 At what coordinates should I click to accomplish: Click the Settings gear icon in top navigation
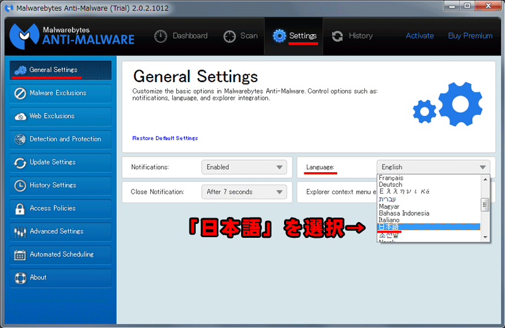coord(279,36)
